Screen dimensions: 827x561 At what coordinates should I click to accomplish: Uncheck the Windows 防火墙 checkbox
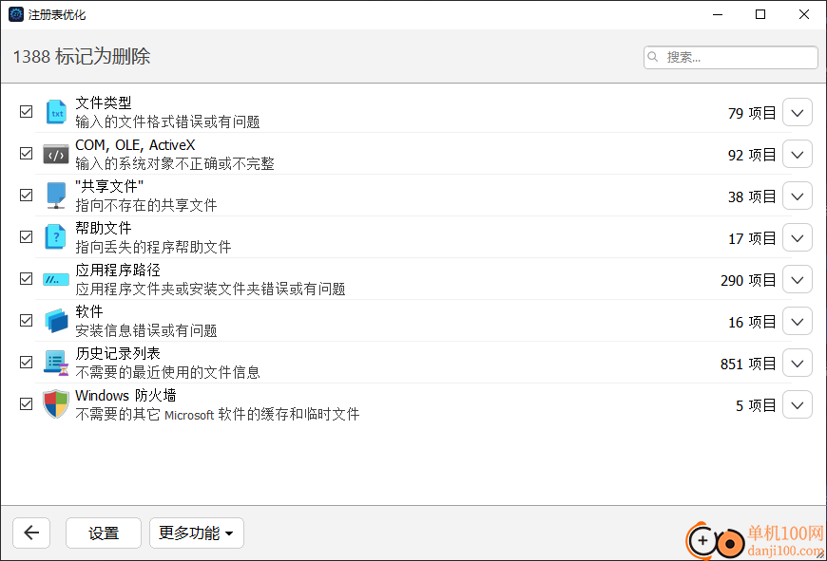26,404
